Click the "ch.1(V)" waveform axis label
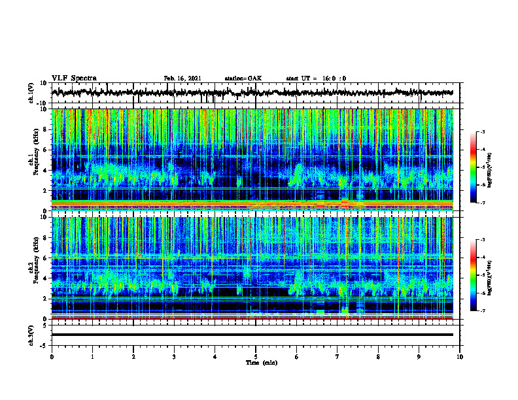The width and height of the screenshot is (518, 400). point(31,93)
